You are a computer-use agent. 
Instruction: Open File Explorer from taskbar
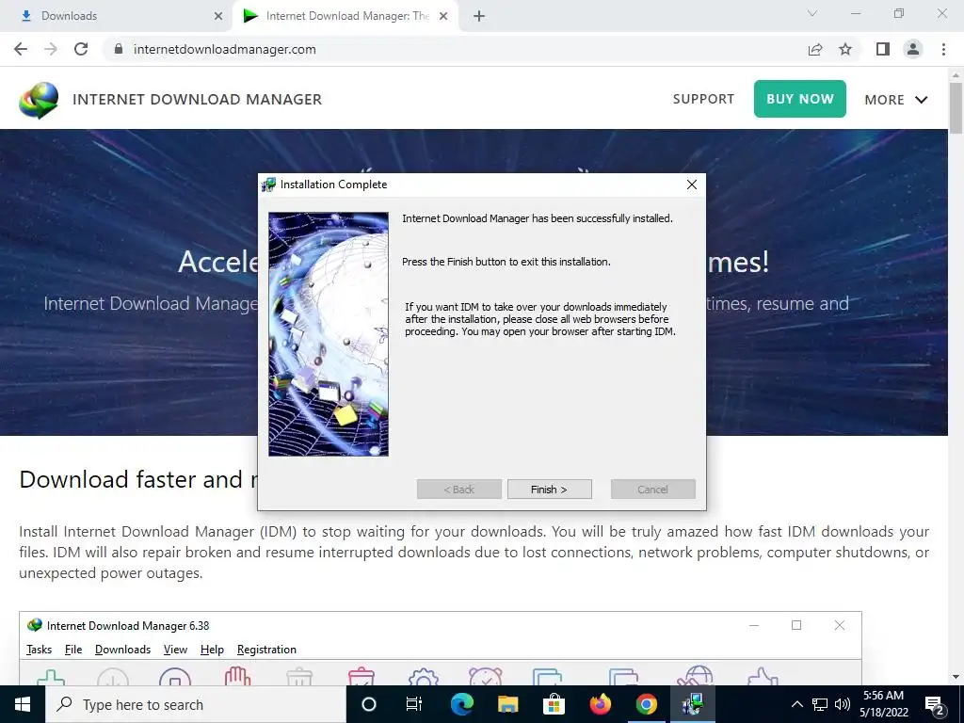tap(507, 704)
